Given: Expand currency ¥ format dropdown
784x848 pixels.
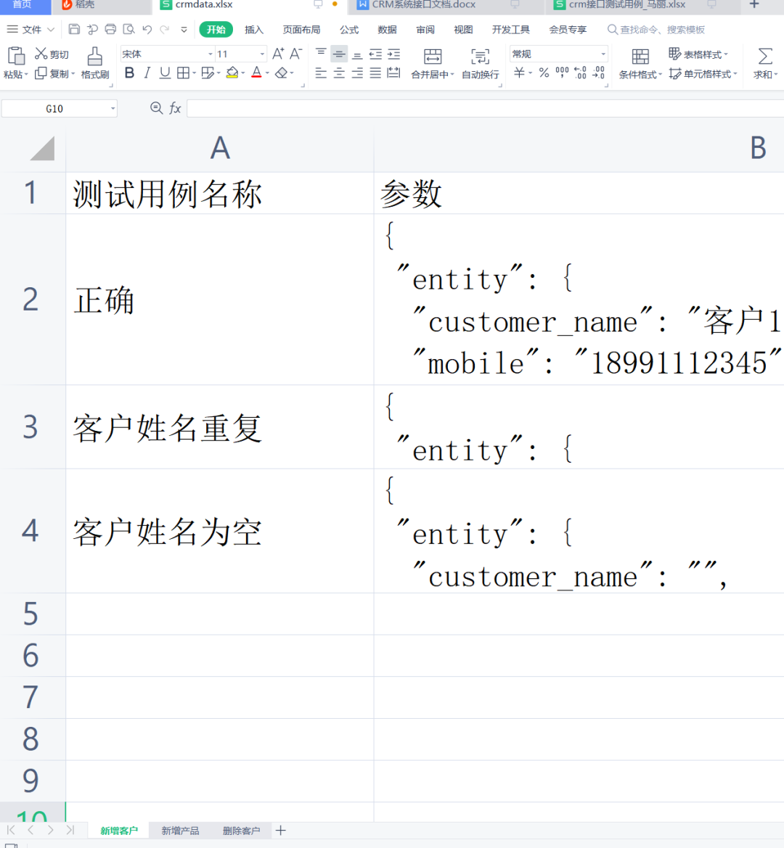Looking at the screenshot, I should 530,73.
